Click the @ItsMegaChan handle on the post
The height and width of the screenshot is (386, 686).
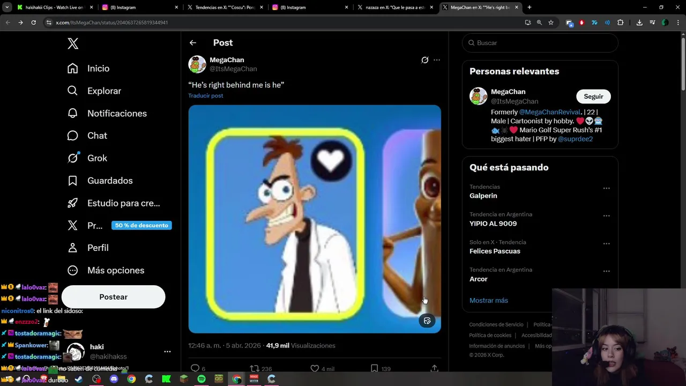point(233,69)
